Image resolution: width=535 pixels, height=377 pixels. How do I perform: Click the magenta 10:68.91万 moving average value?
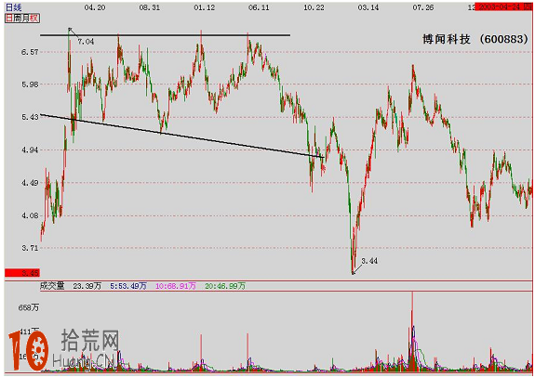pyautogui.click(x=176, y=286)
